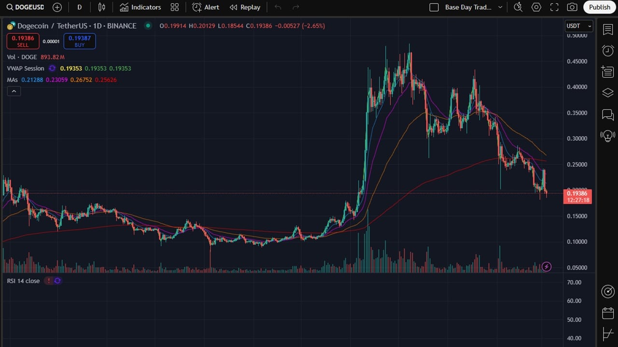This screenshot has width=618, height=347.
Task: Click the red SELL 0.19386 button
Action: (23, 41)
